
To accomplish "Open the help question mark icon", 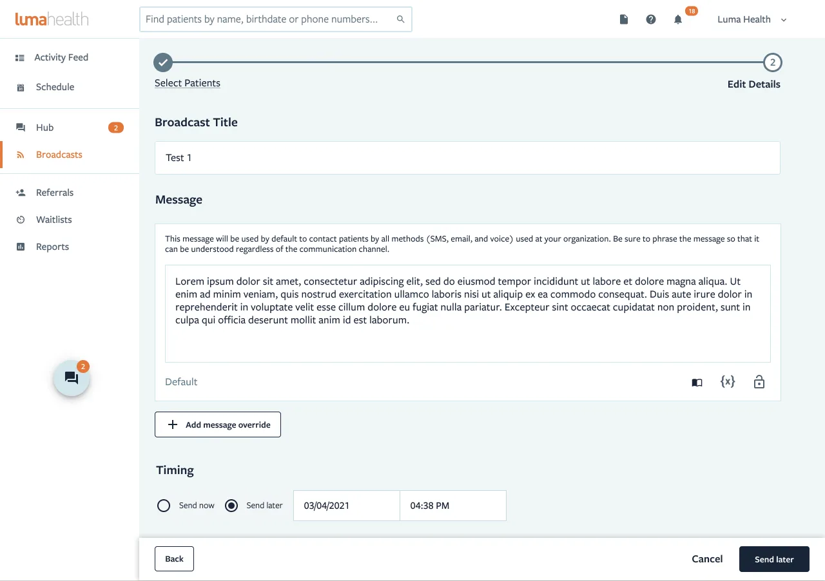I will [651, 19].
